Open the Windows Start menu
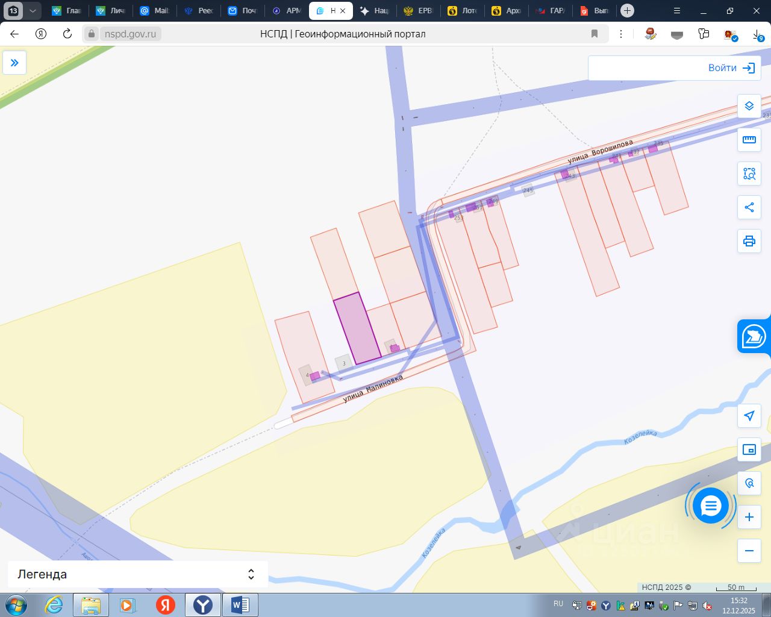The image size is (771, 617). [16, 605]
